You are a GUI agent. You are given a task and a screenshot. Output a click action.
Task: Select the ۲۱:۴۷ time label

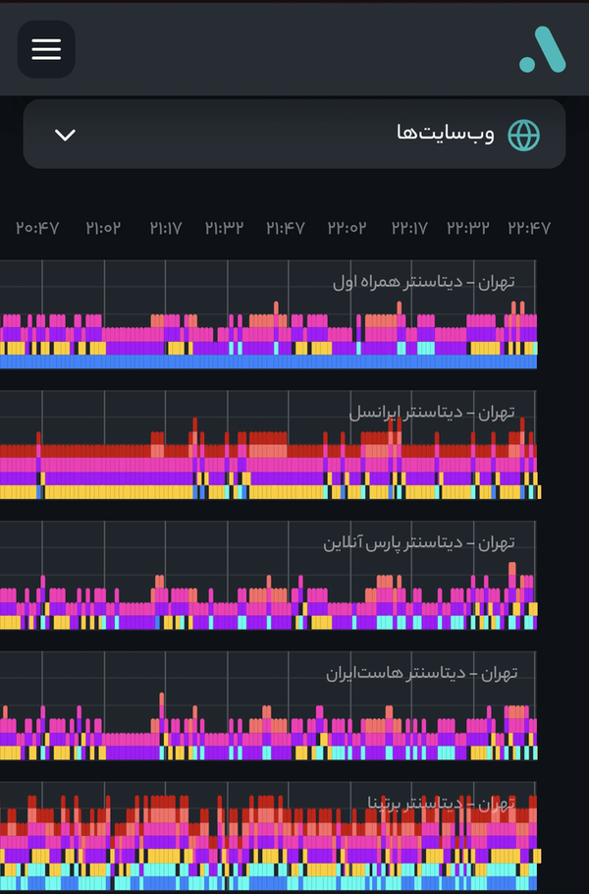coord(286,228)
